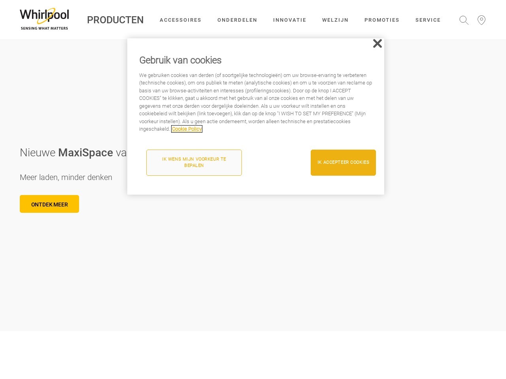Open the PROMOTIES menu item
The width and height of the screenshot is (506, 379).
click(382, 20)
